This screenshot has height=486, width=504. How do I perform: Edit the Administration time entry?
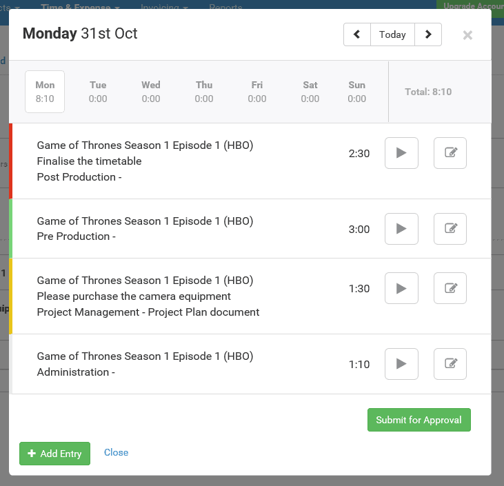tap(450, 364)
